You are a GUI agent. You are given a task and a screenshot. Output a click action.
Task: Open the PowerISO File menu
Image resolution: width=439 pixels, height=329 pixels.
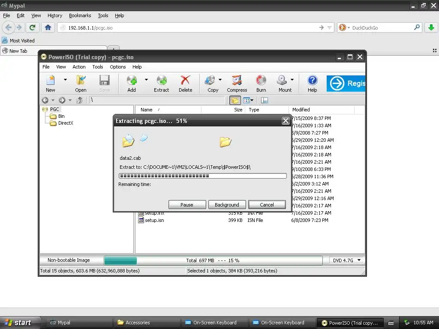click(x=46, y=67)
